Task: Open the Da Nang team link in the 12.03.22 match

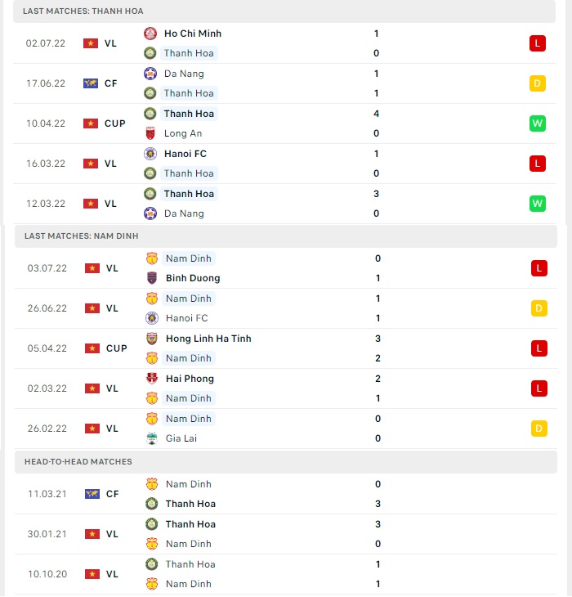Action: 184,213
